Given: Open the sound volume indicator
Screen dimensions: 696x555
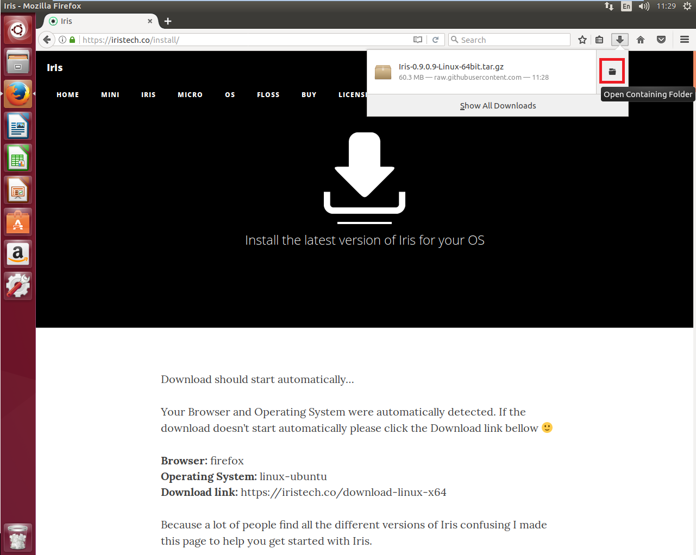Looking at the screenshot, I should pos(644,6).
